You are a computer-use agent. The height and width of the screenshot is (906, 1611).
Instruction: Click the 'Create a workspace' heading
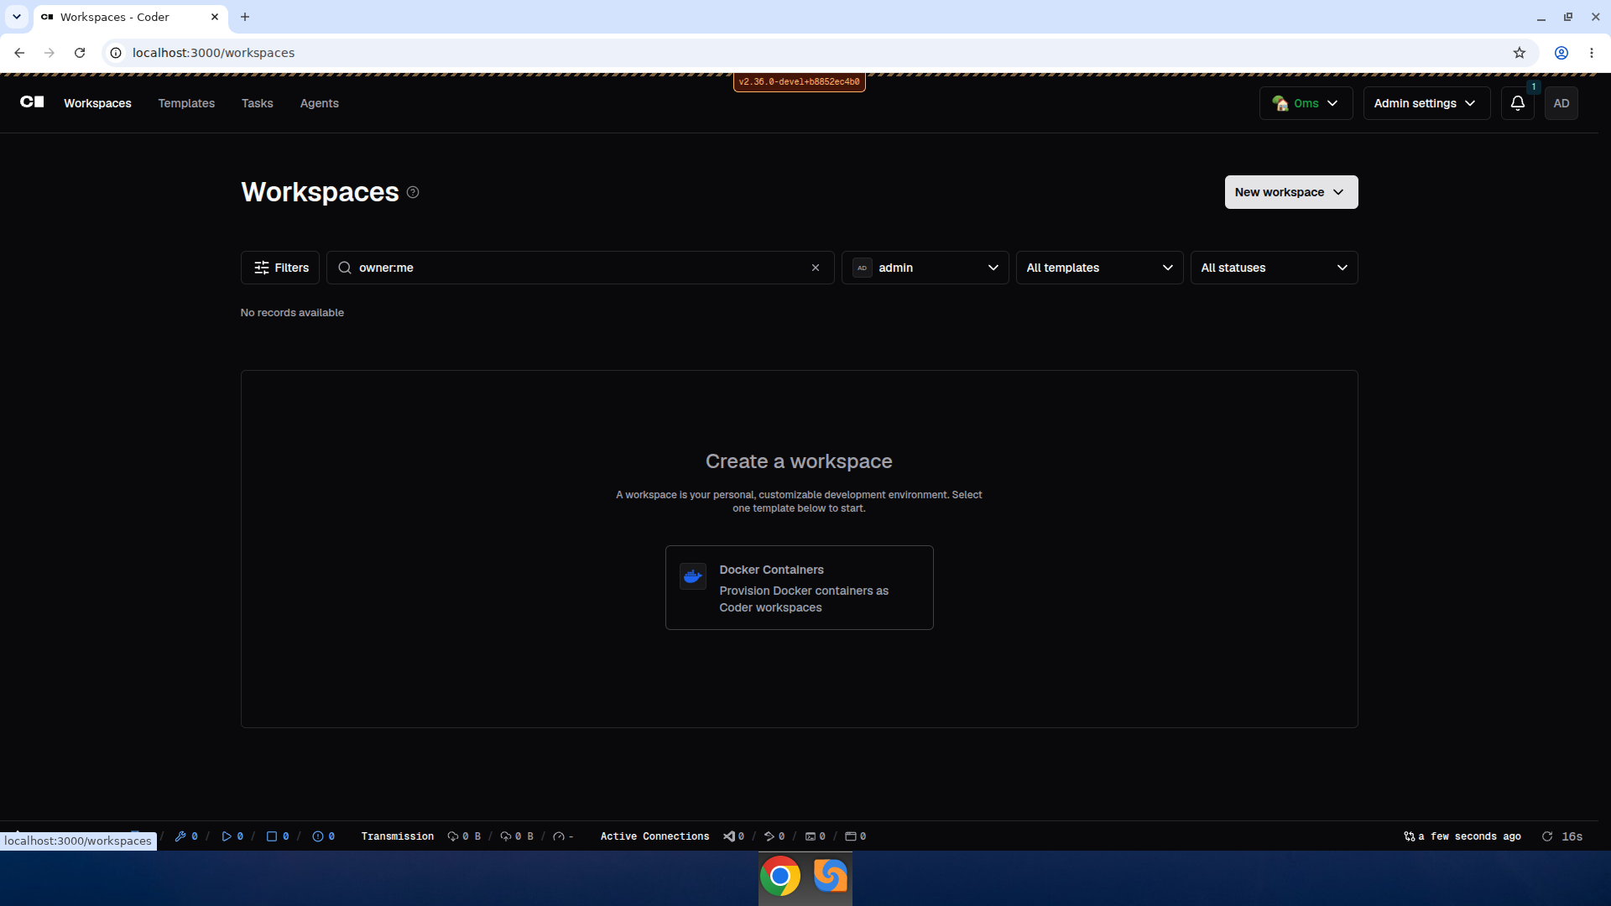pos(799,461)
